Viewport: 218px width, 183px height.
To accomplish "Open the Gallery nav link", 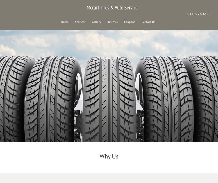I will [x=96, y=22].
